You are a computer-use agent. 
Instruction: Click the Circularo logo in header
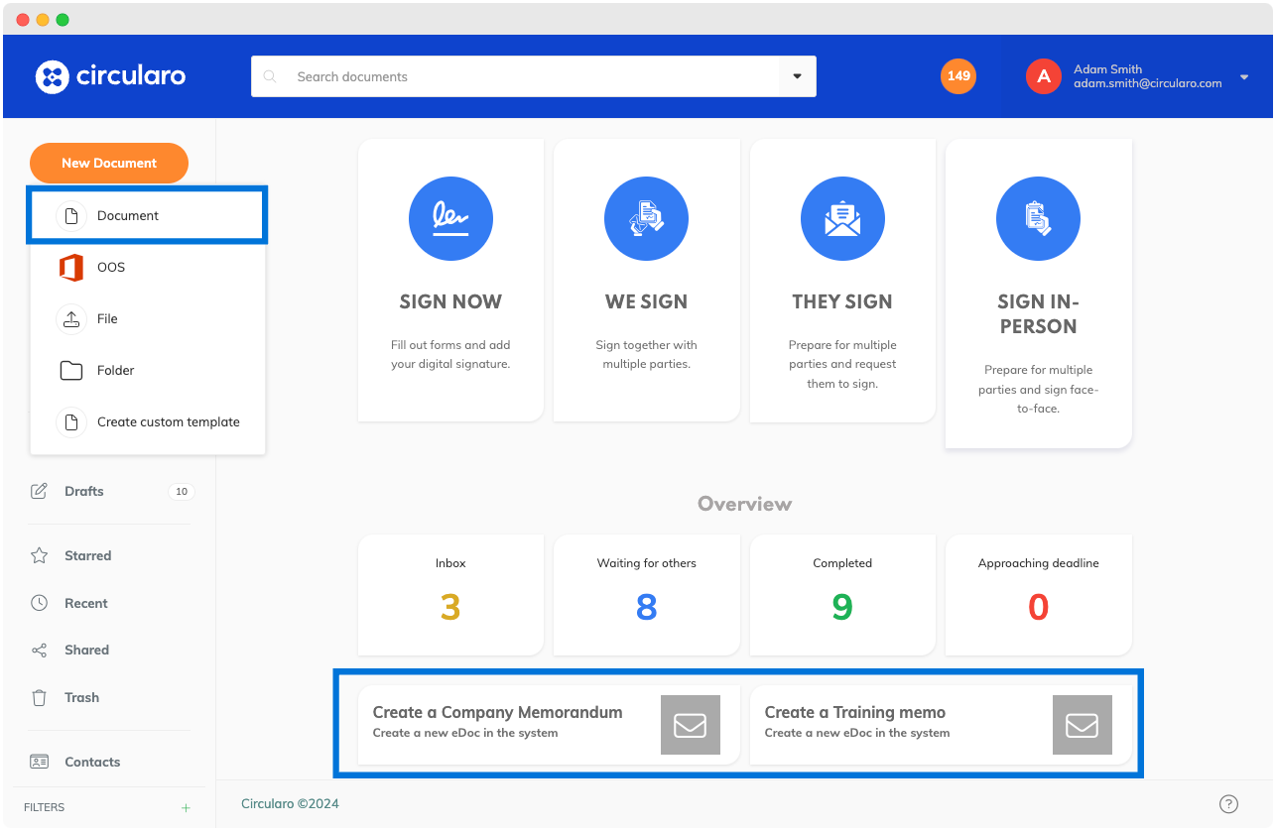(x=110, y=76)
